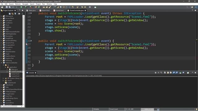
Task: Expand the Clock project node
Action: [1, 25]
